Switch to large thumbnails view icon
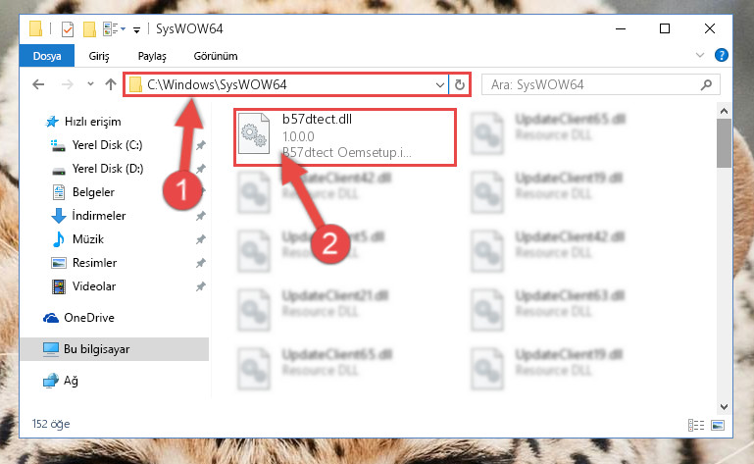 (x=718, y=425)
